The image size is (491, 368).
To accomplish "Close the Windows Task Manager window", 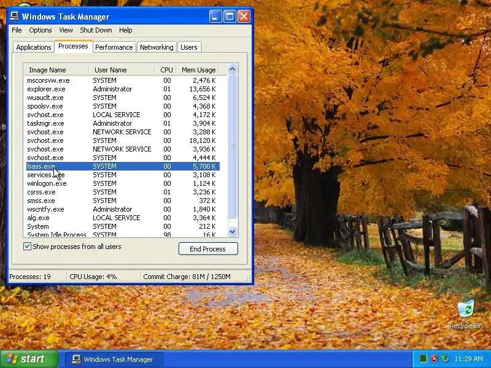I will [244, 17].
